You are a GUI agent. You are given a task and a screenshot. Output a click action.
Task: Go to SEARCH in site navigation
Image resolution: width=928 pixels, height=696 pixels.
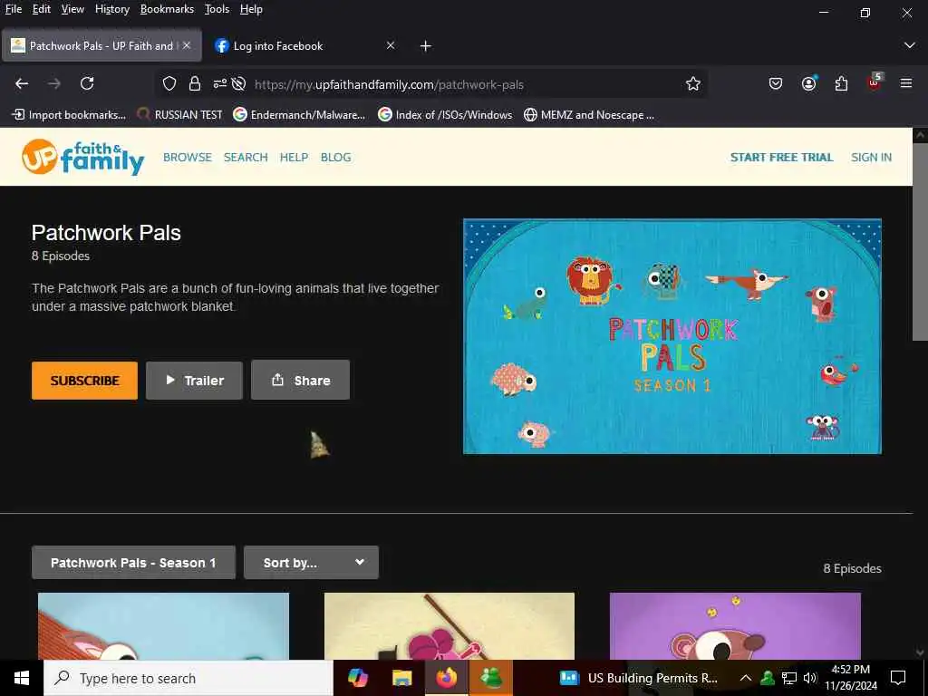pos(246,158)
